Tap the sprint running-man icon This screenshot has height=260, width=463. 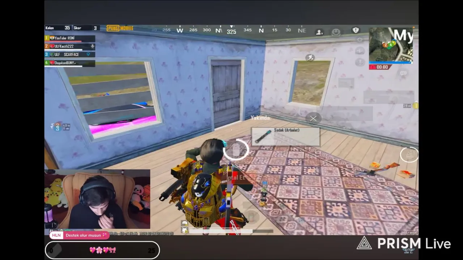coord(310,57)
